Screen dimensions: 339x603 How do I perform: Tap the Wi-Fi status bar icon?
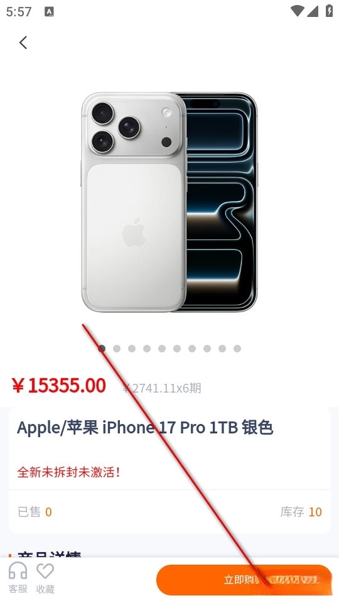pyautogui.click(x=297, y=11)
